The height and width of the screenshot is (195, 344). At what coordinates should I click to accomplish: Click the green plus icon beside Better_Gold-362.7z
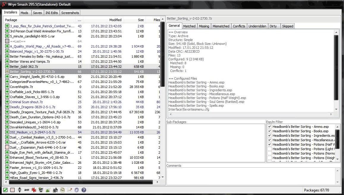coord(7,67)
